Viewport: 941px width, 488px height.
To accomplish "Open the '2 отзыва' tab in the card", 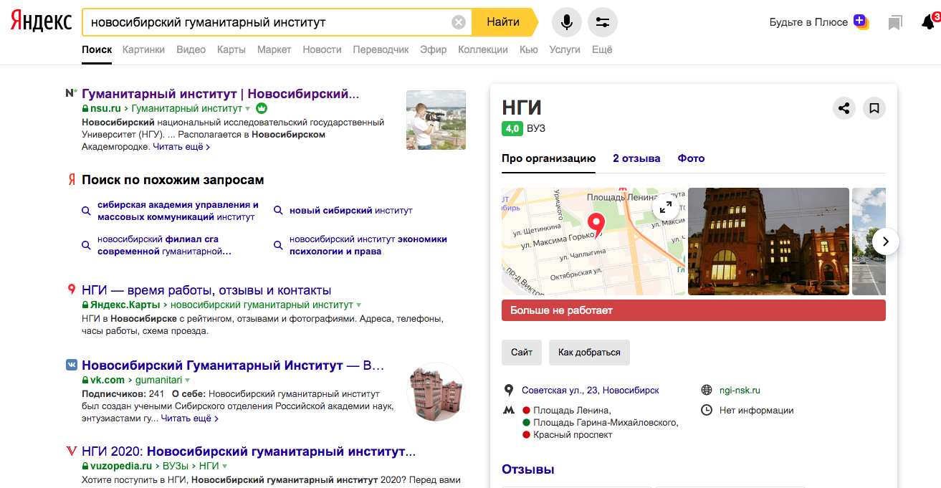I will 636,158.
